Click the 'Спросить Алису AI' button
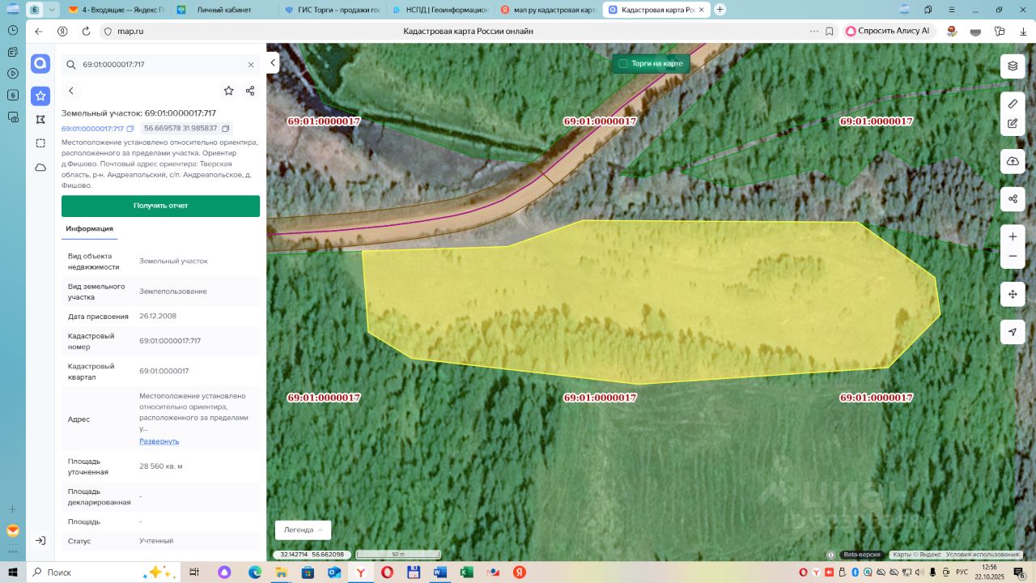 pos(888,31)
